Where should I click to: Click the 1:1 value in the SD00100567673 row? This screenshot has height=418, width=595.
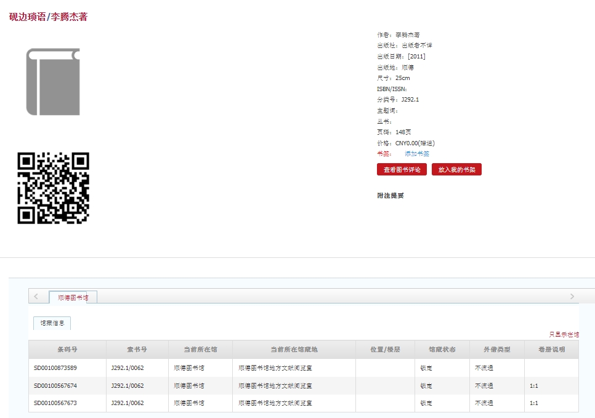click(533, 403)
